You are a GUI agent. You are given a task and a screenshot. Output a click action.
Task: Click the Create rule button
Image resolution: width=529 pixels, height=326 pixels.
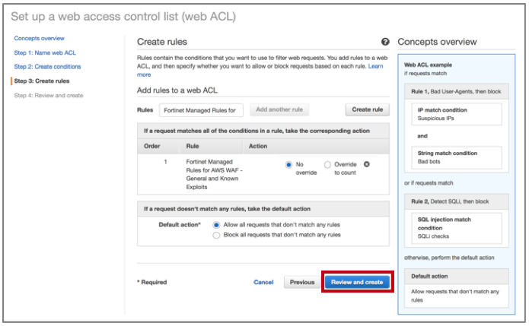pos(367,110)
